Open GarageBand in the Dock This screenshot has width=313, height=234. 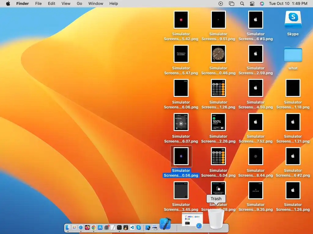pyautogui.click(x=126, y=227)
